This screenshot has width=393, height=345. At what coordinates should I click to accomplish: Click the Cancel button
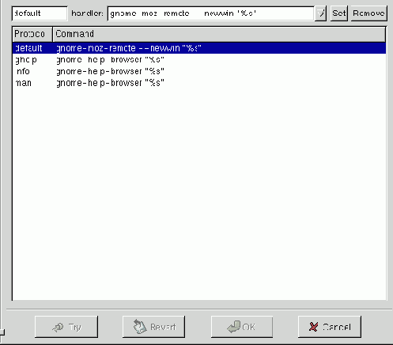point(330,327)
